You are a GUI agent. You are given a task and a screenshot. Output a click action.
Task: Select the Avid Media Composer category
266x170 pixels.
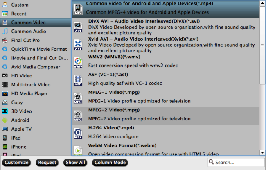coord(36,67)
